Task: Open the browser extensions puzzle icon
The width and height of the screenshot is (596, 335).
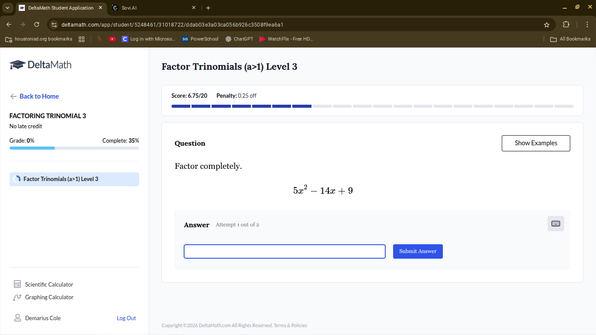Action: point(566,24)
